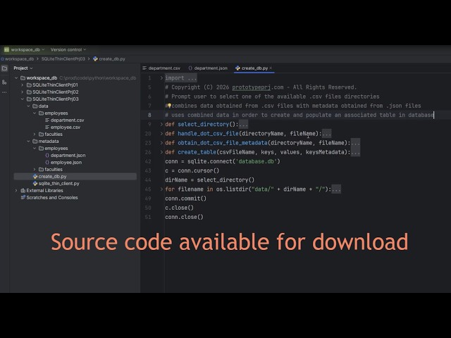Close the create_db.py tab
The width and height of the screenshot is (451, 338).
(271, 68)
